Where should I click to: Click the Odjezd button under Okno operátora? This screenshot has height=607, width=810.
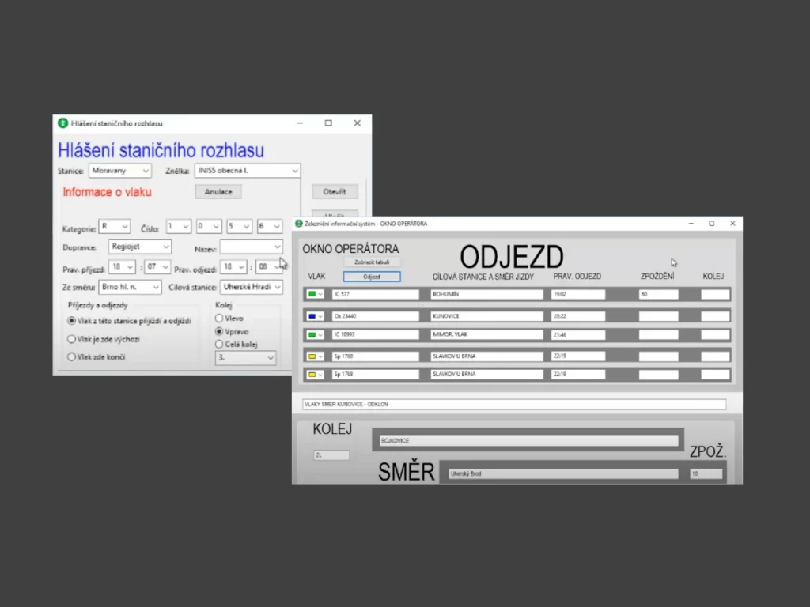[x=372, y=277]
